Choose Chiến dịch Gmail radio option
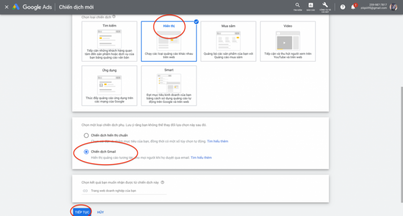The height and width of the screenshot is (216, 403). click(86, 152)
